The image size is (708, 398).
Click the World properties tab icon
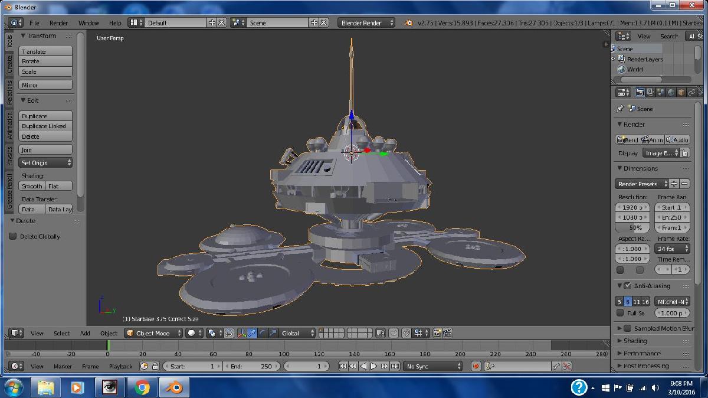[671, 93]
